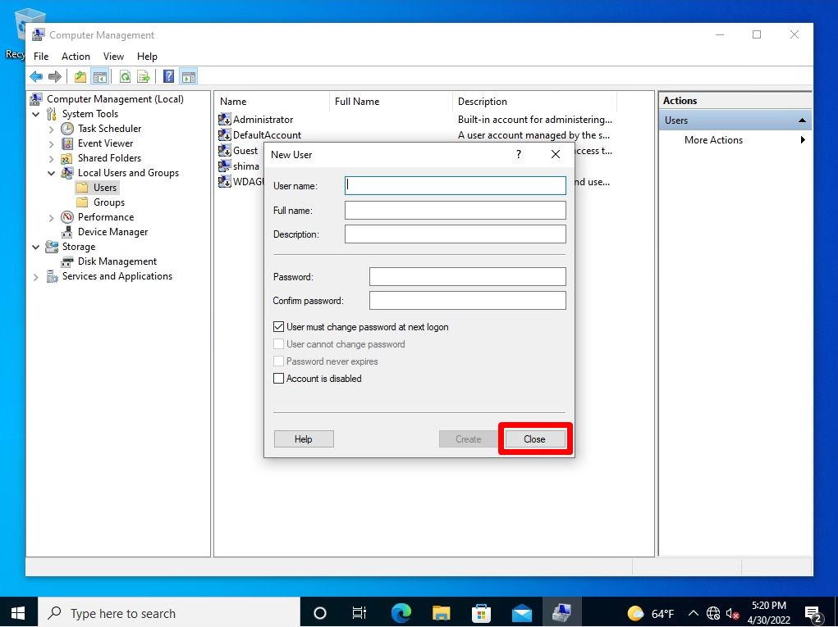
Task: Click the DefaultAccount user icon
Action: coord(224,135)
